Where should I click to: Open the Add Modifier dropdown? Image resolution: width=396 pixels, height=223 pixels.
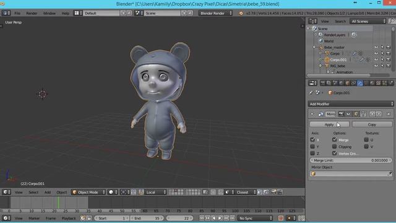point(351,104)
